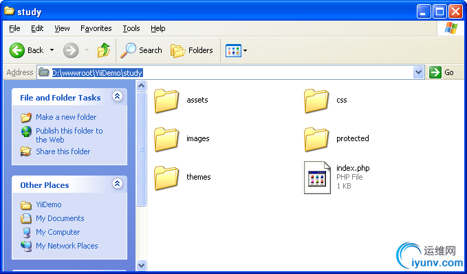Open the Forward history dropdown arrow
The width and height of the screenshot is (467, 274).
(x=87, y=50)
